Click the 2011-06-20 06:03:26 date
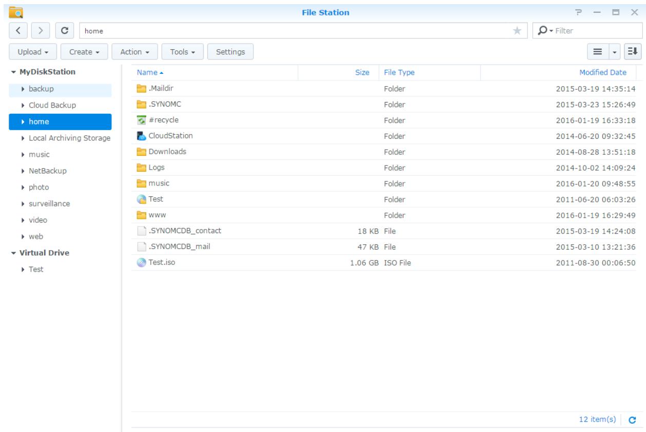 coord(596,200)
